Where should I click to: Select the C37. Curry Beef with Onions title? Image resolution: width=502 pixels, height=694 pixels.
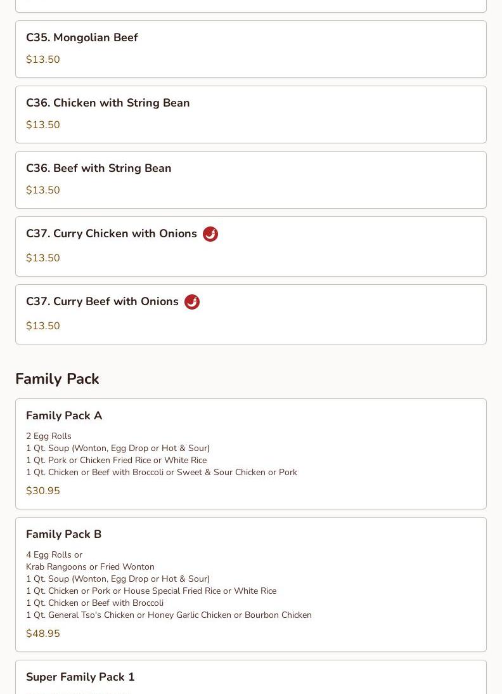(x=102, y=301)
